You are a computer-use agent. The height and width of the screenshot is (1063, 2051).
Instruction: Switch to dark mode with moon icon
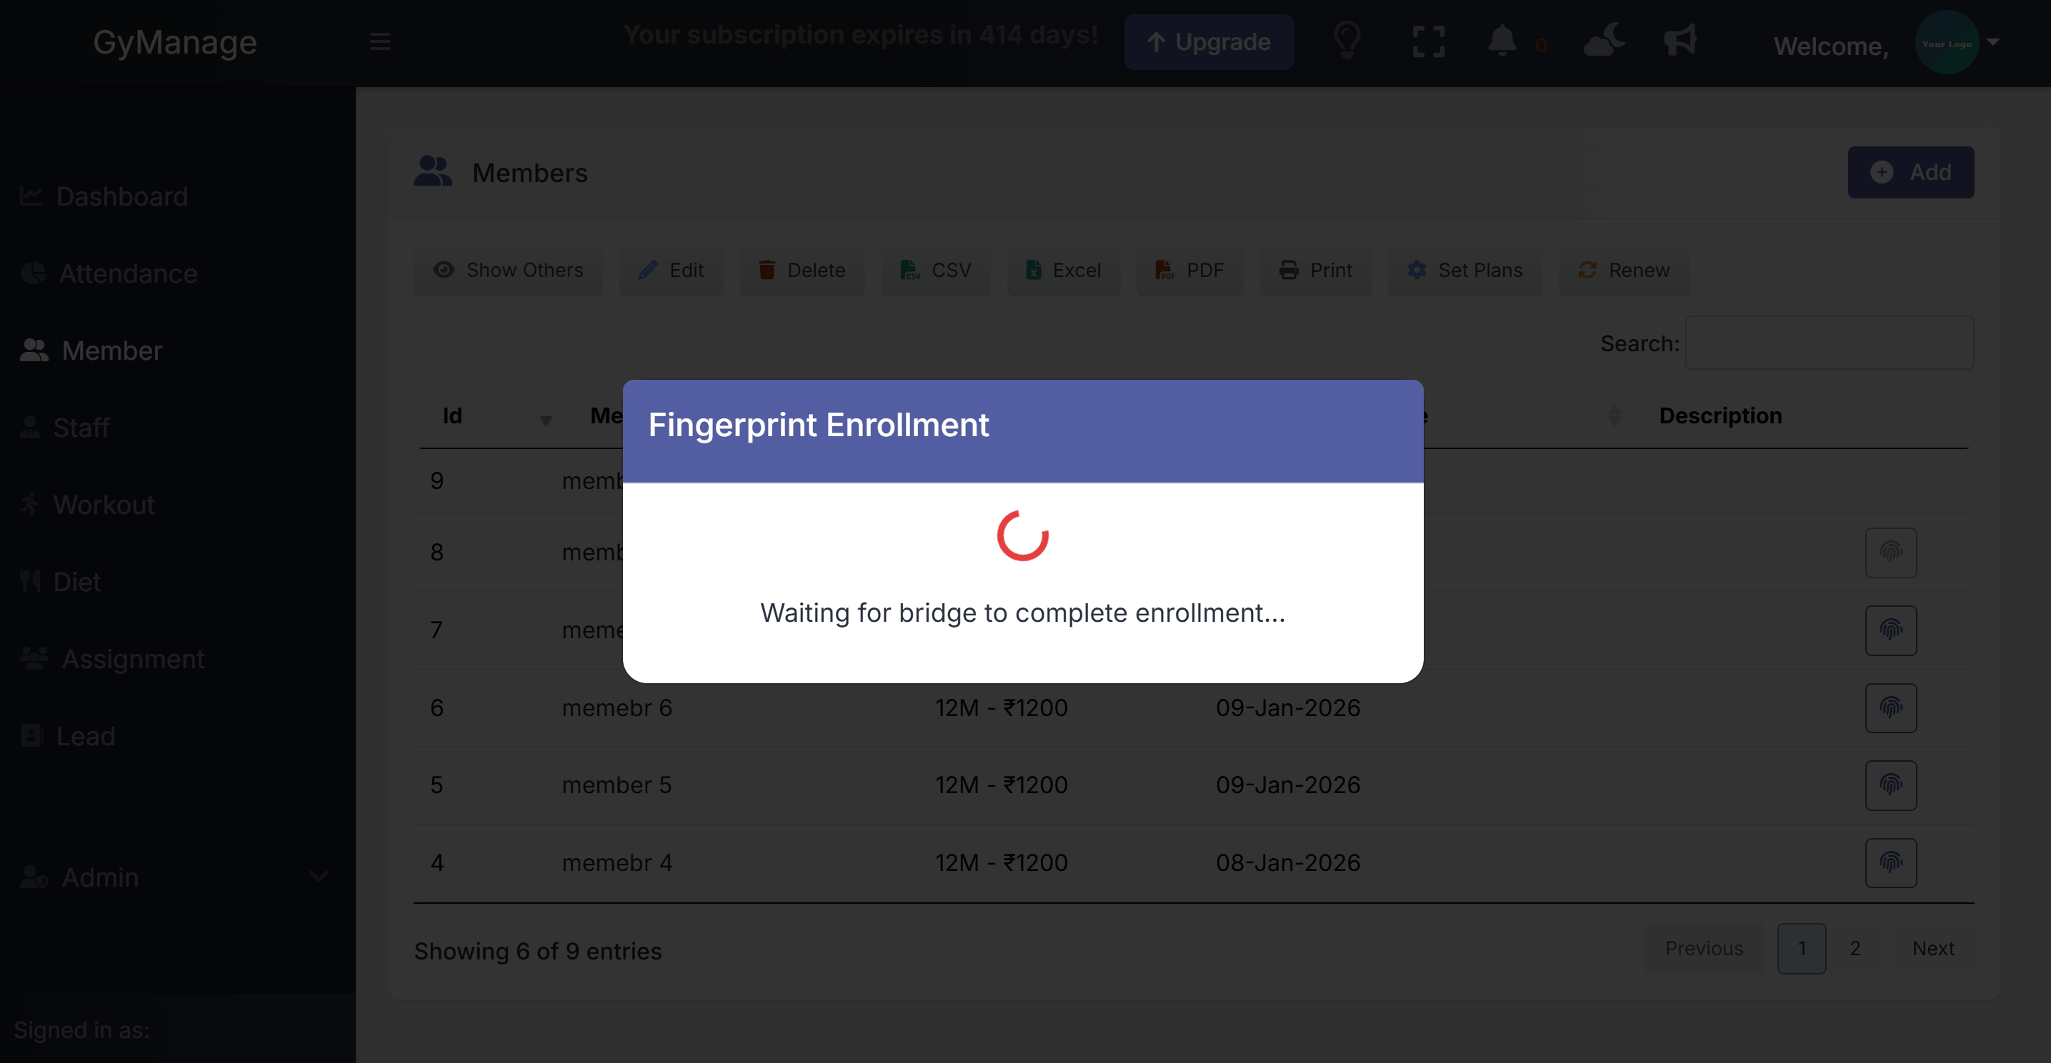[x=1604, y=41]
